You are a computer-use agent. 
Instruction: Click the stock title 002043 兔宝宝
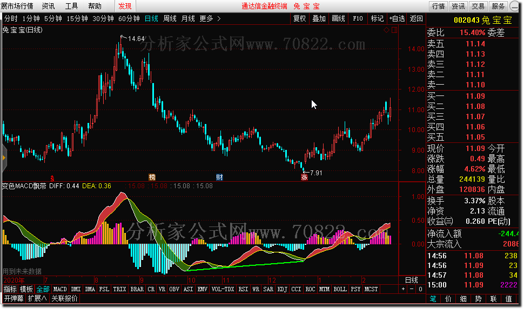point(483,20)
